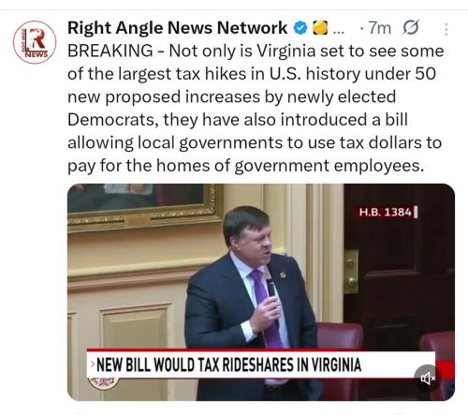Click the H.B. 1384 label in video

pyautogui.click(x=388, y=212)
